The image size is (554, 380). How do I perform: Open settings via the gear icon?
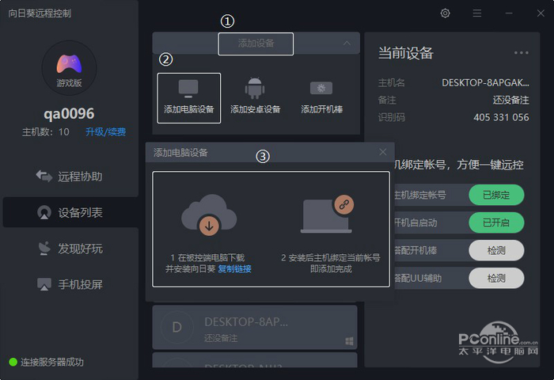pos(445,13)
